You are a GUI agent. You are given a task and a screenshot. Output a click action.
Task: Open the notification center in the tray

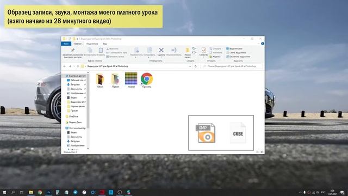[342, 192]
